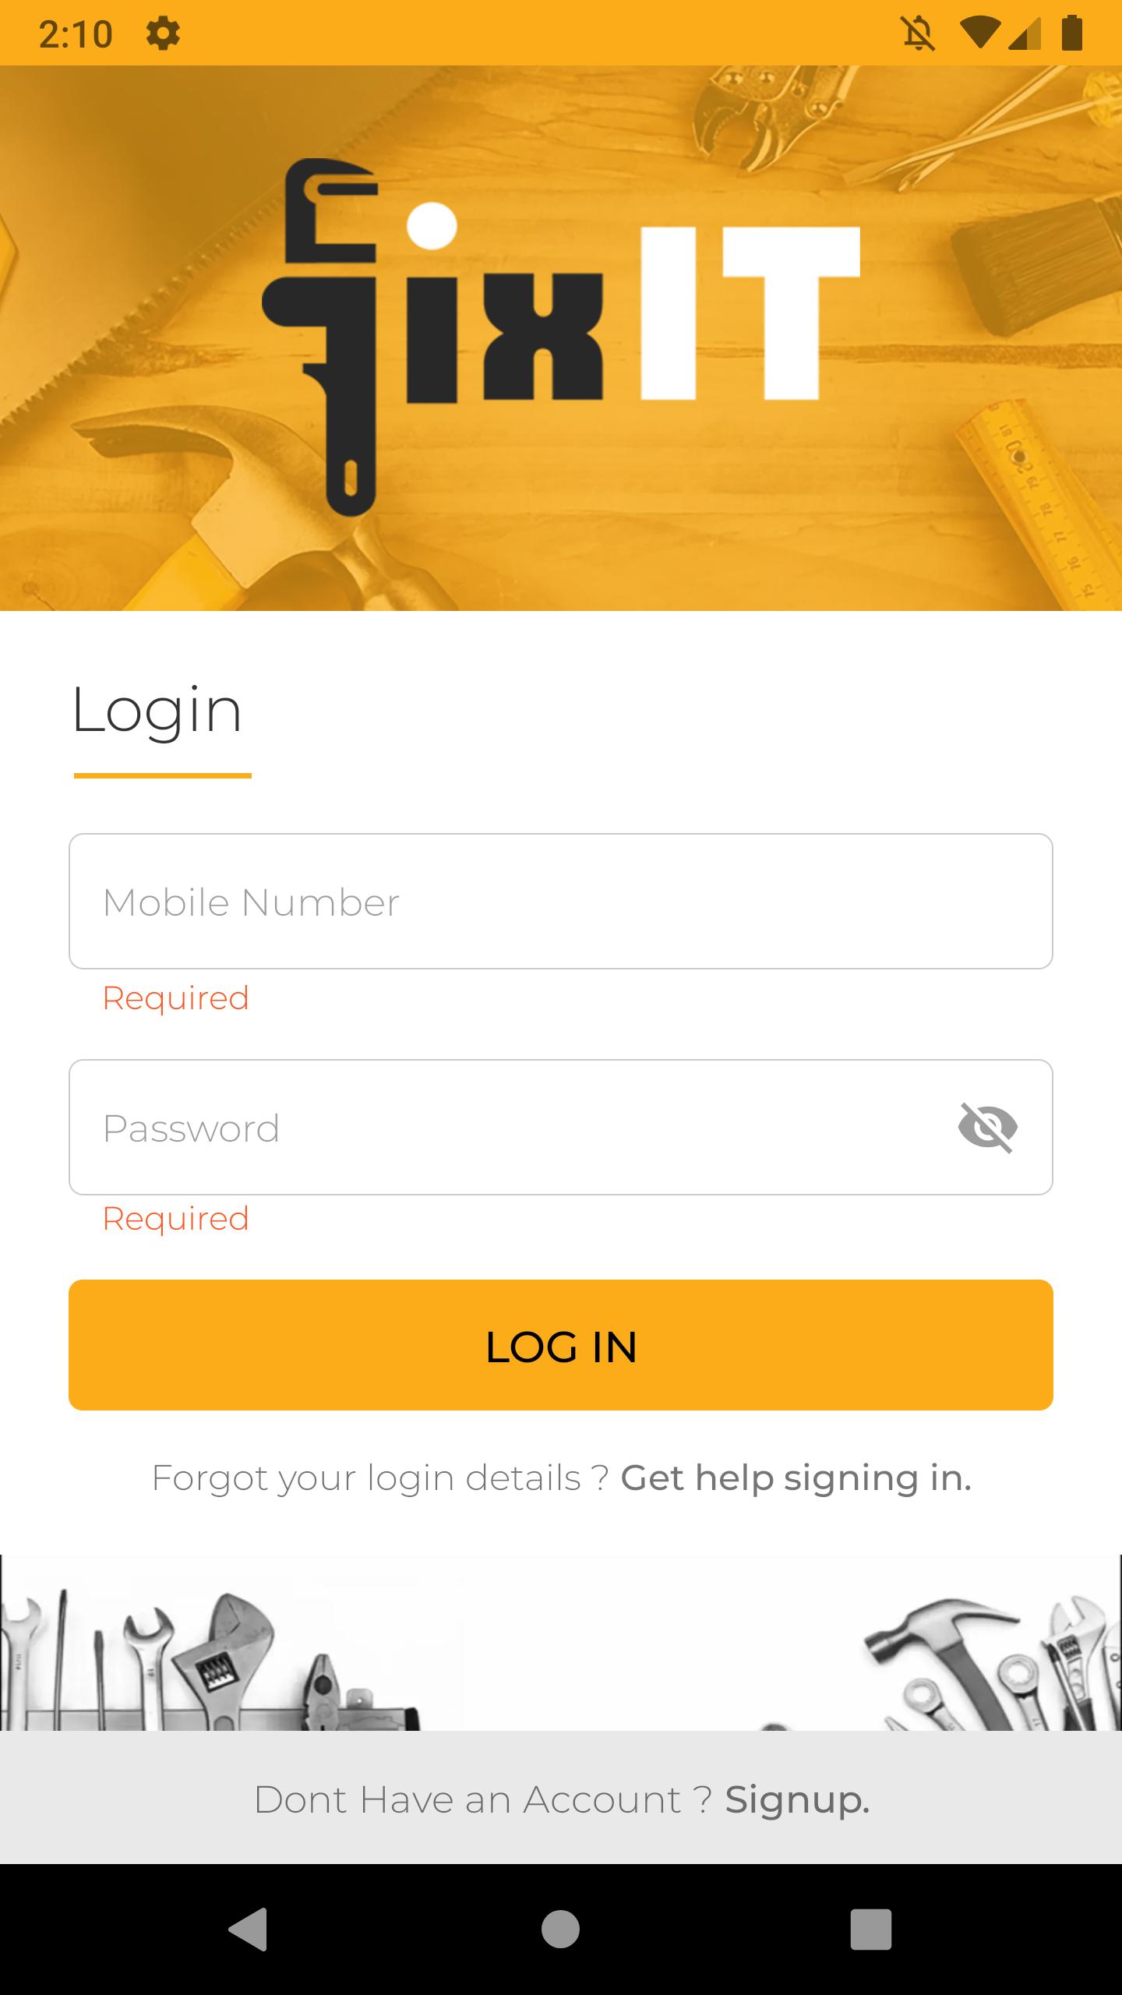This screenshot has height=1995, width=1122.
Task: Tap the battery status icon
Action: (1072, 34)
